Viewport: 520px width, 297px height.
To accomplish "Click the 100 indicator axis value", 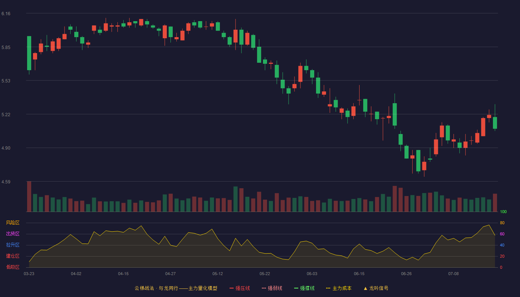I will coord(503,212).
